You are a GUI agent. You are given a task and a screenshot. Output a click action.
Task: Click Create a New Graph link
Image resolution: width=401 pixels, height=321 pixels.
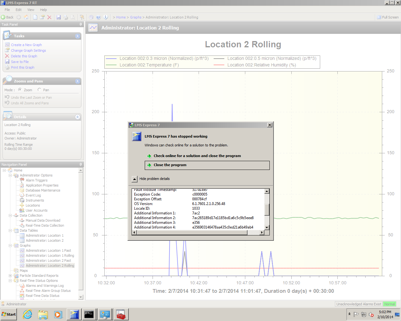26,45
